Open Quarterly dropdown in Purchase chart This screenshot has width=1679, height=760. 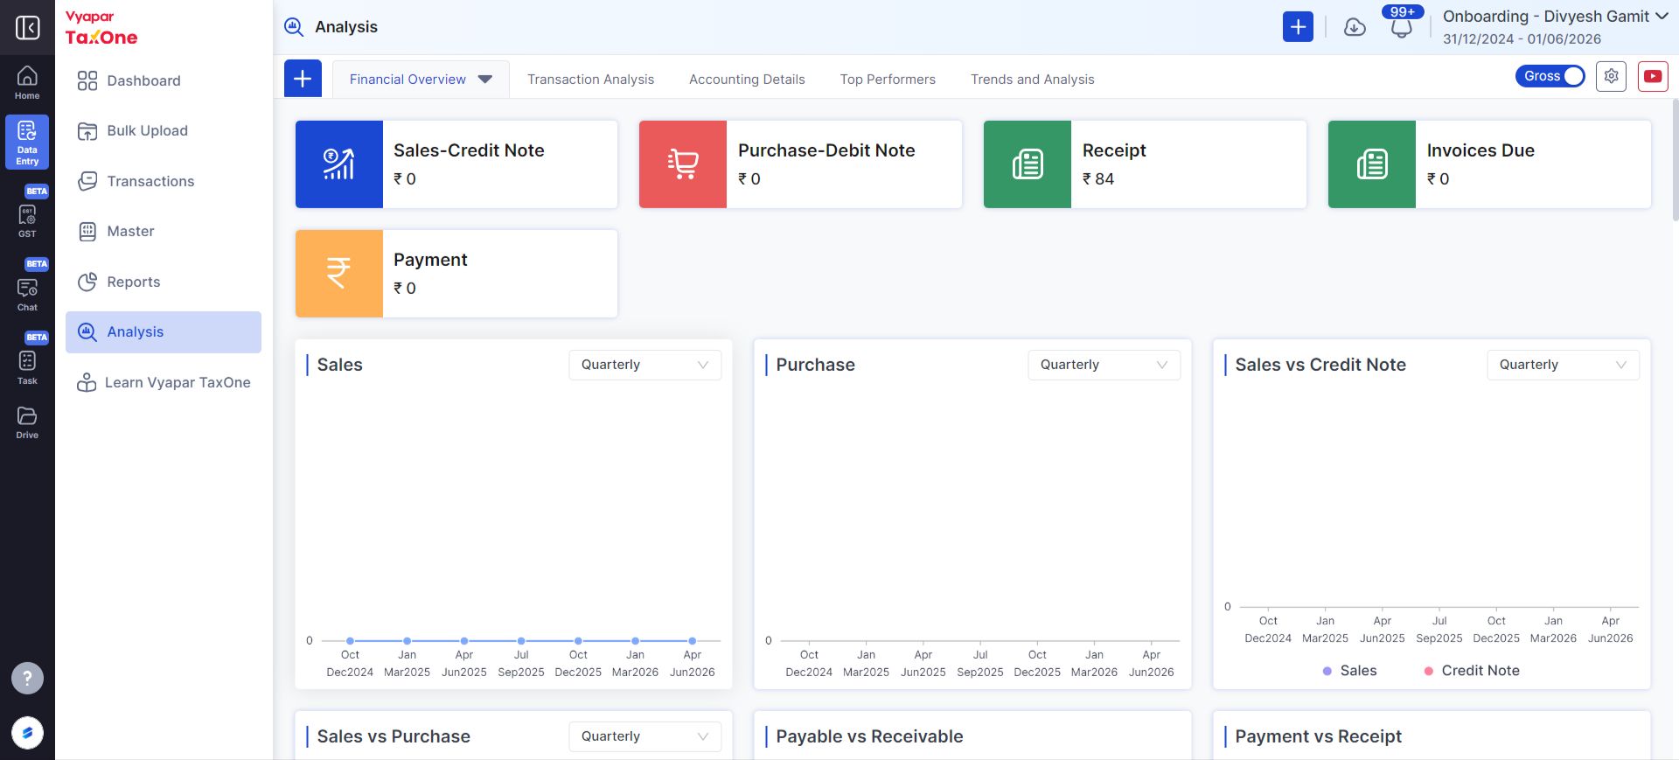(1104, 365)
